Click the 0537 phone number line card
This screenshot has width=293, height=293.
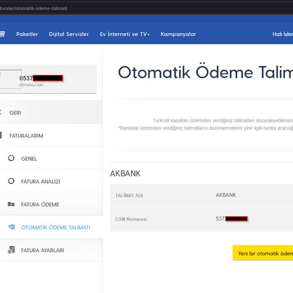click(48, 79)
